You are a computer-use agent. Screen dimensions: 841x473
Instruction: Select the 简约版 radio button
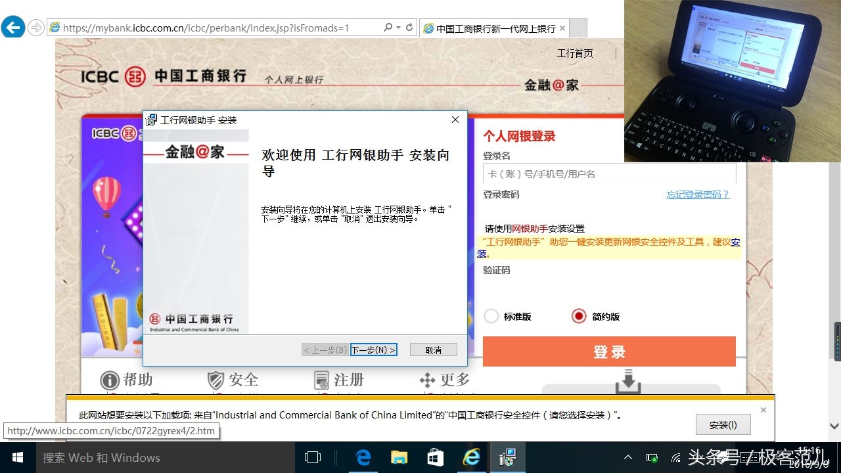(x=578, y=316)
